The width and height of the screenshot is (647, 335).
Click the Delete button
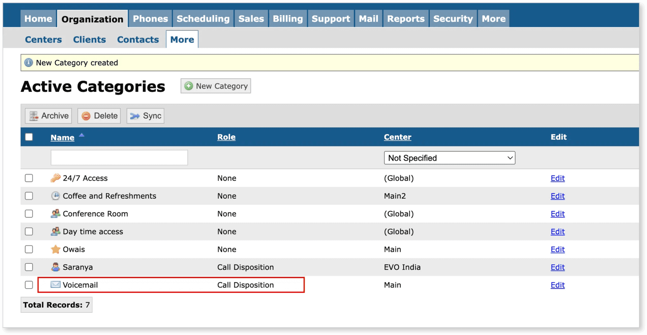pos(99,116)
